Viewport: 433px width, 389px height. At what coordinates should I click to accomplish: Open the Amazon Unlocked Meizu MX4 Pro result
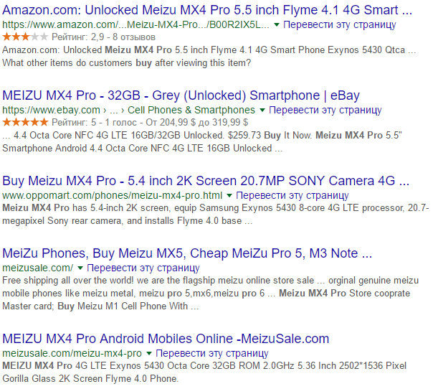tap(207, 10)
